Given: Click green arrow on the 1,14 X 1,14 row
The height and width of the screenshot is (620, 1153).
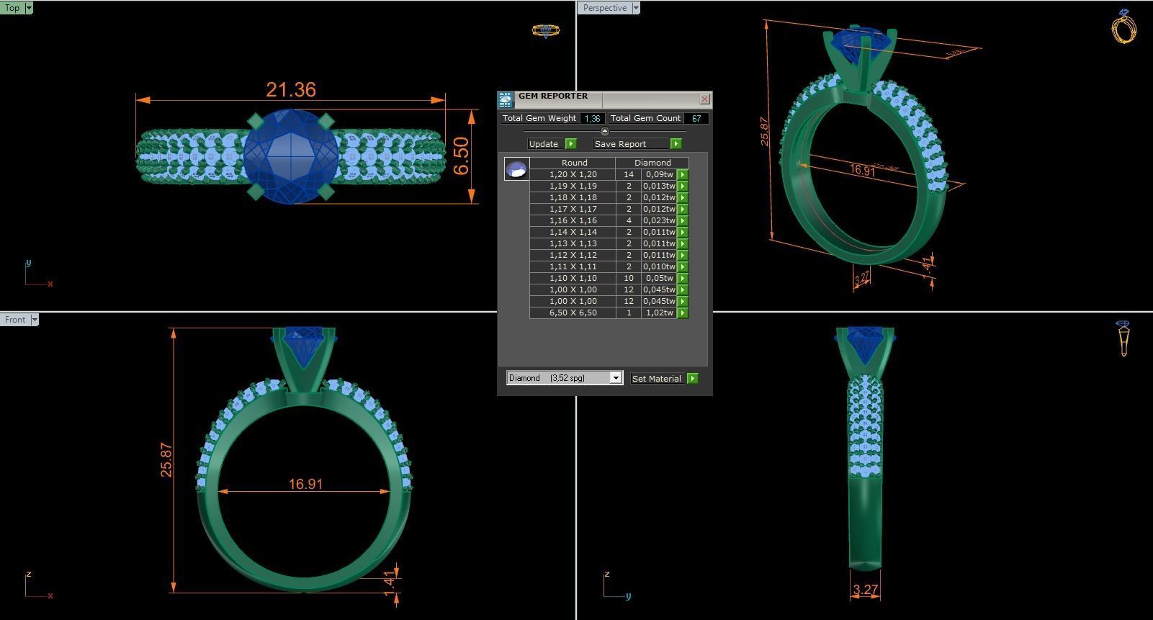Looking at the screenshot, I should [x=683, y=232].
